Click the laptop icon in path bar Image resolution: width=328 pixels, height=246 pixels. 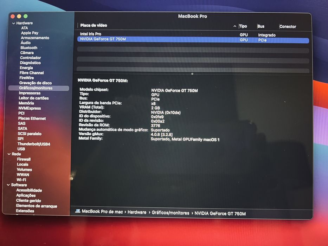pyautogui.click(x=78, y=211)
